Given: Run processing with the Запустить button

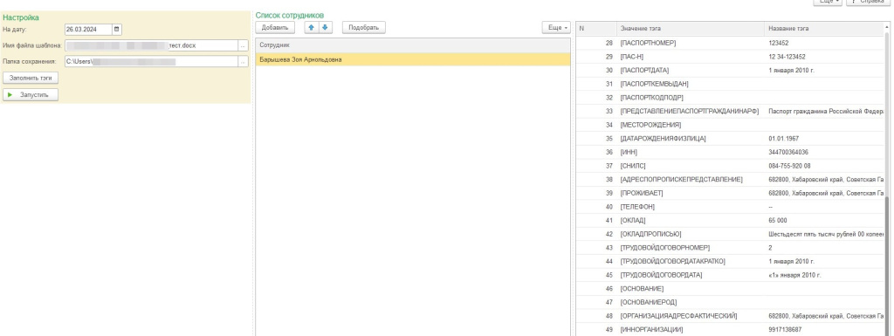Looking at the screenshot, I should click(31, 95).
